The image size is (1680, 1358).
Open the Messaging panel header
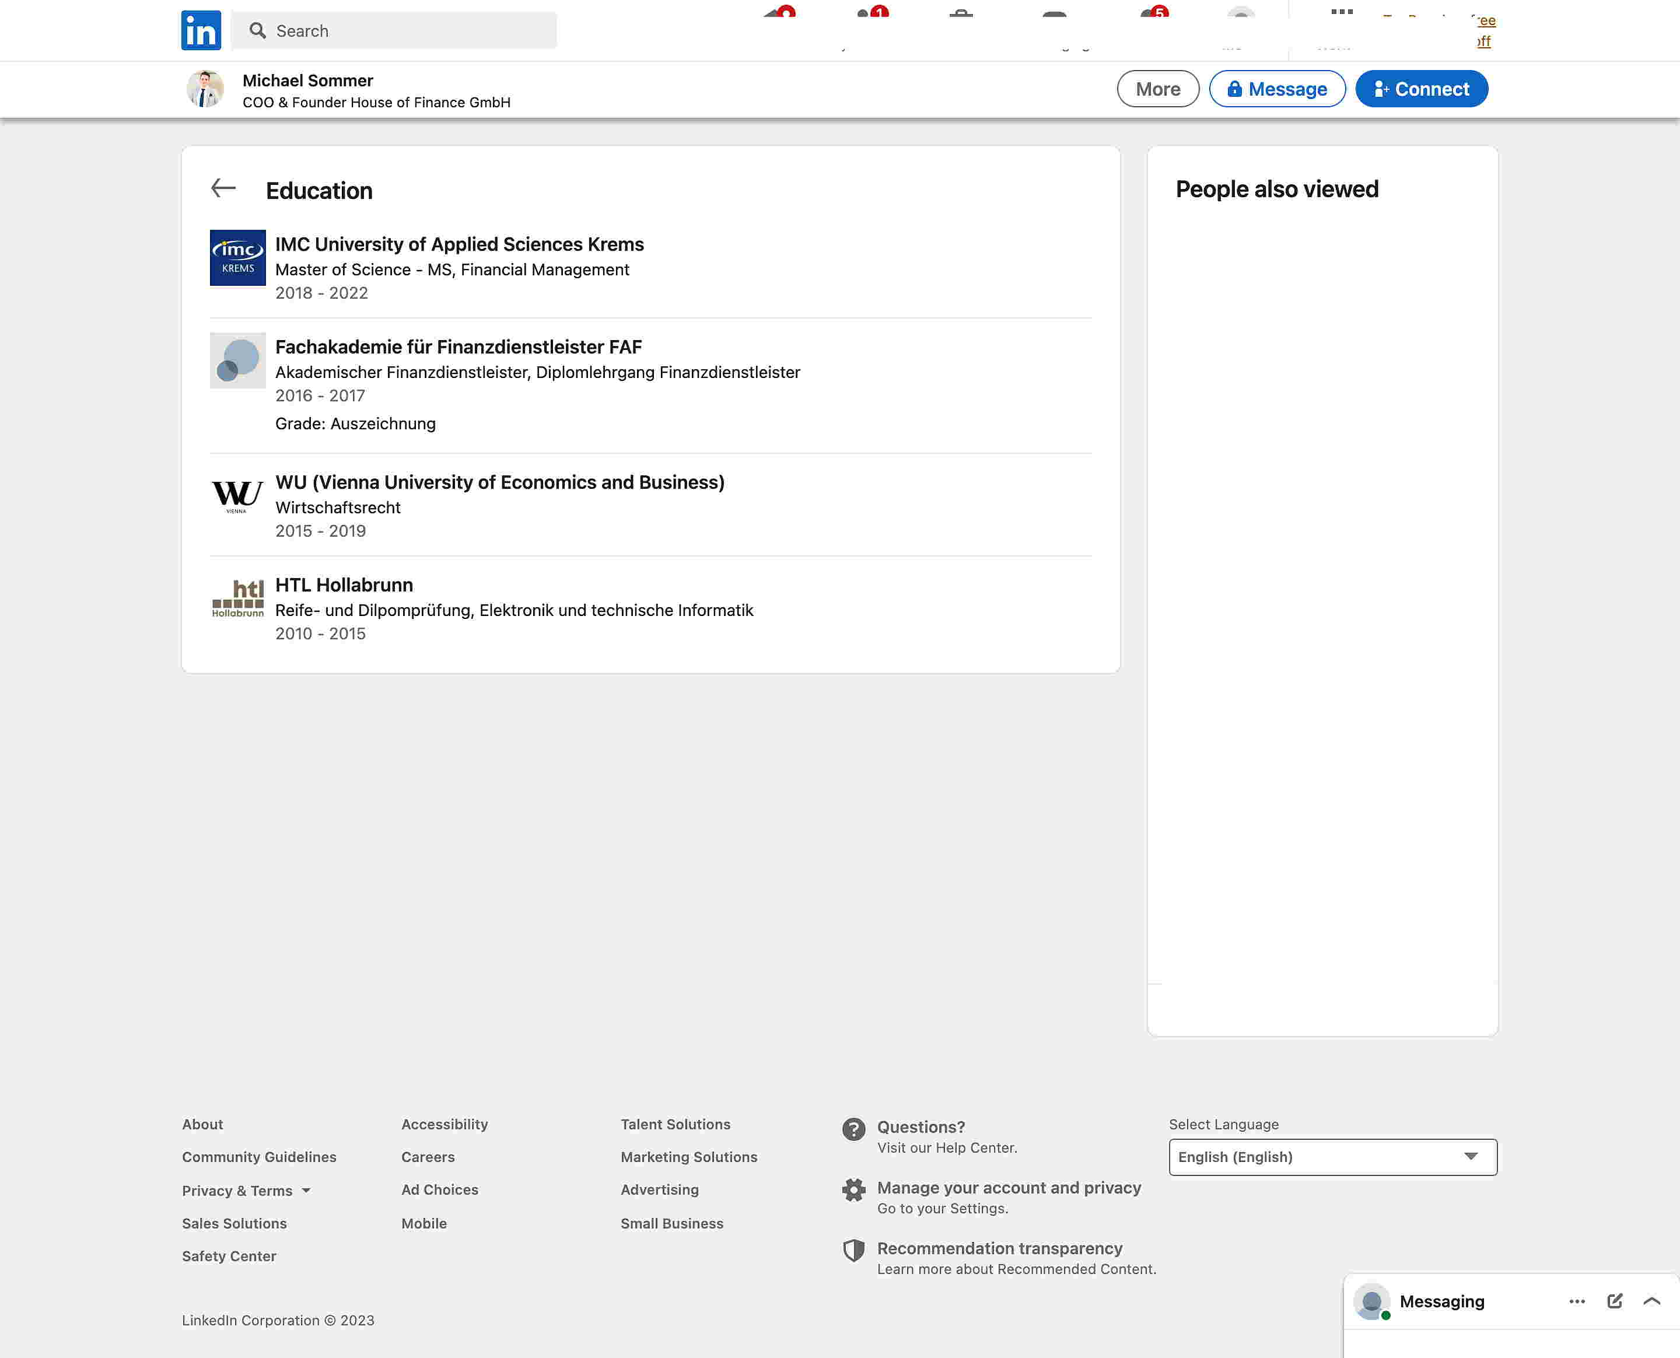(1441, 1301)
